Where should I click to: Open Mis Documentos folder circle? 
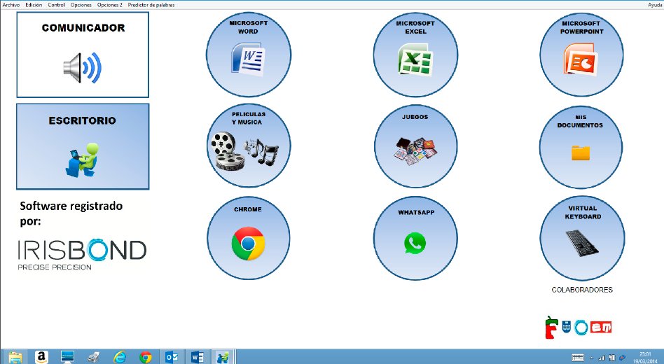coord(581,146)
